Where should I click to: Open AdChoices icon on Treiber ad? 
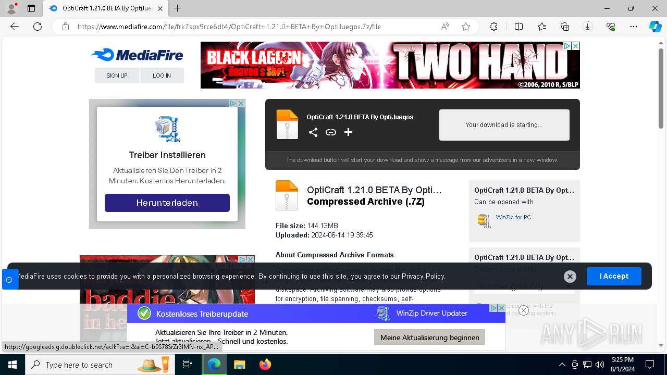coord(233,104)
